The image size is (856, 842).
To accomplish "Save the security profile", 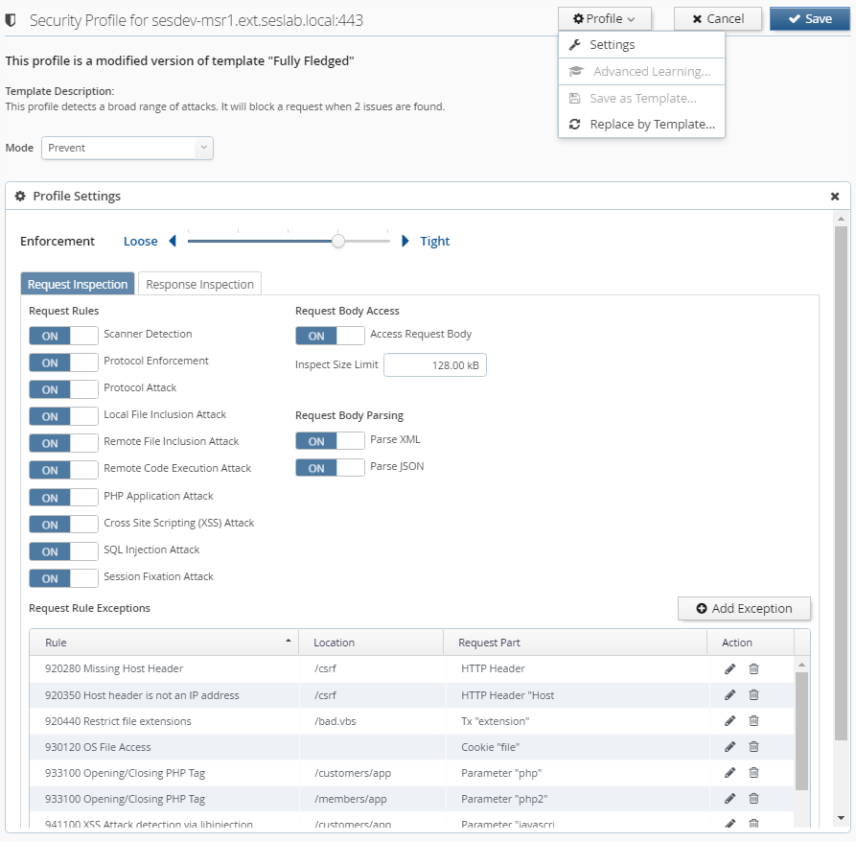I will [809, 19].
